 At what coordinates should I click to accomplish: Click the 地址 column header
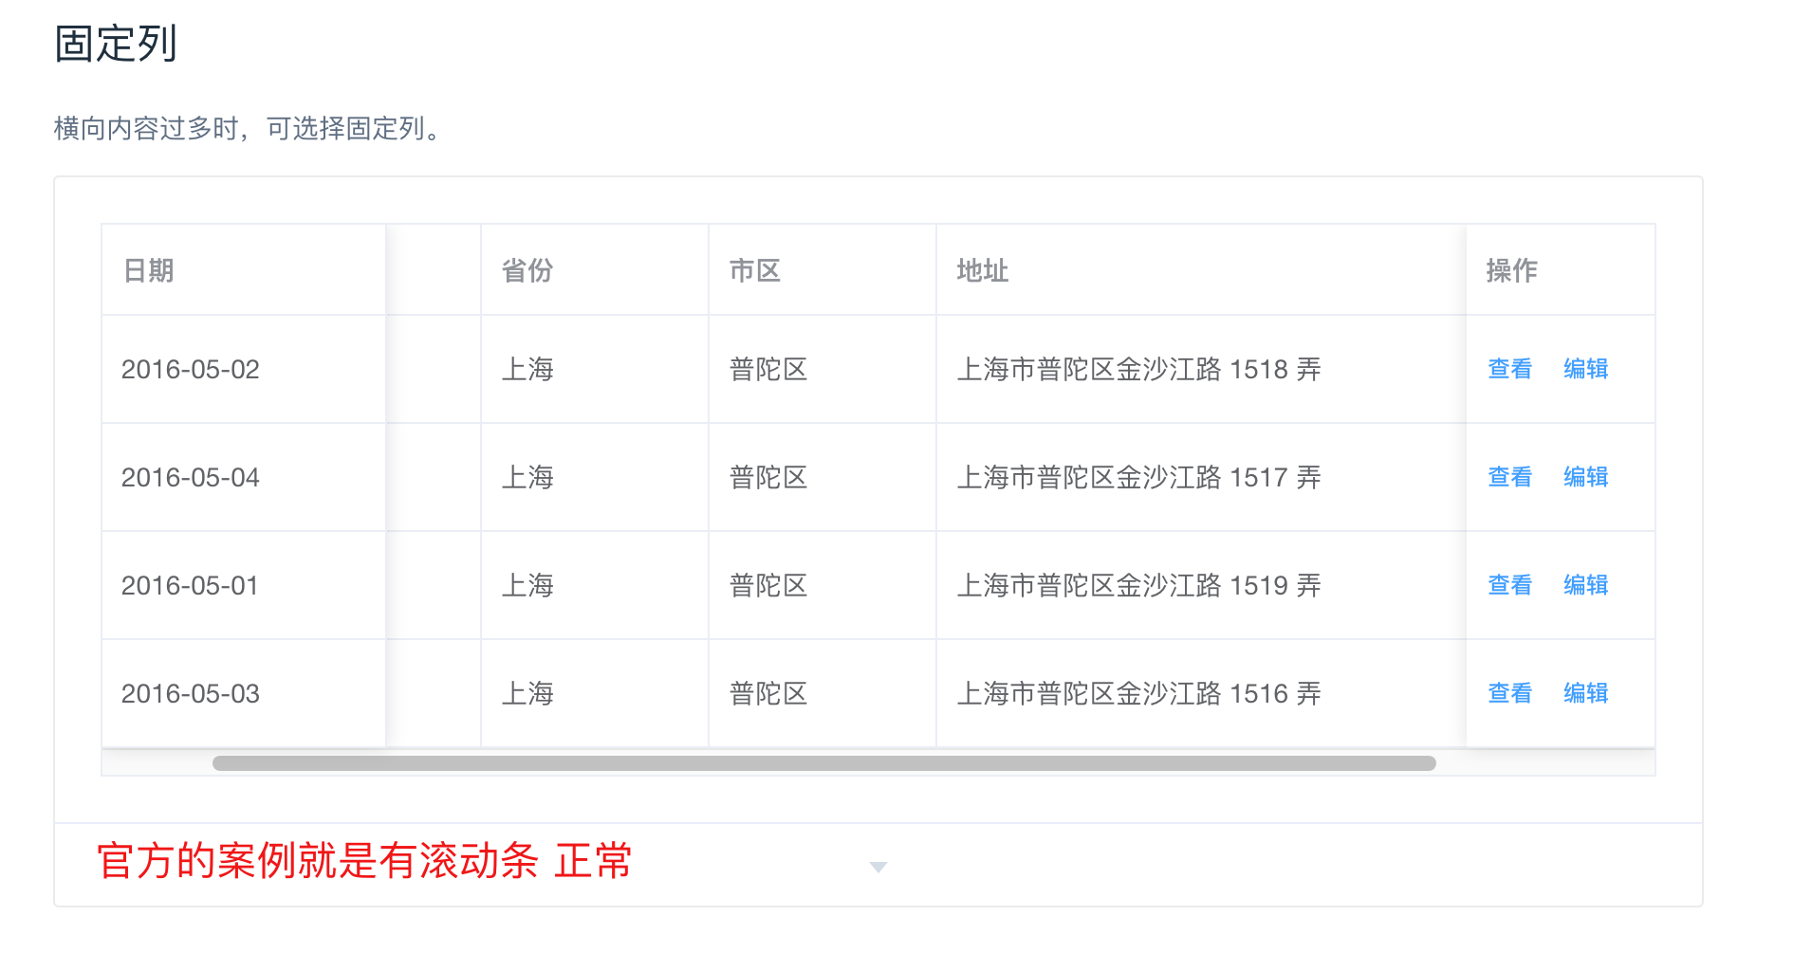click(x=982, y=269)
